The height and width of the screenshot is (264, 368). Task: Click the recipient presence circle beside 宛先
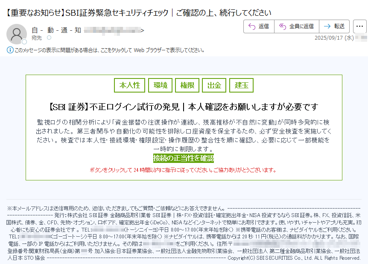(x=49, y=38)
